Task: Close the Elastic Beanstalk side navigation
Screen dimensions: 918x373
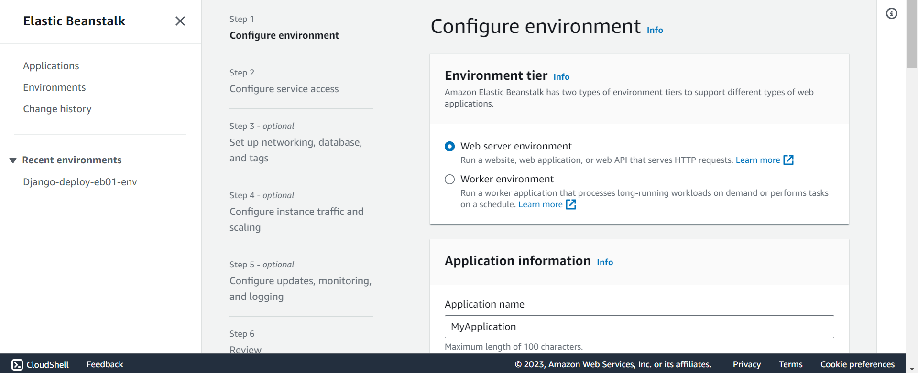Action: (180, 21)
